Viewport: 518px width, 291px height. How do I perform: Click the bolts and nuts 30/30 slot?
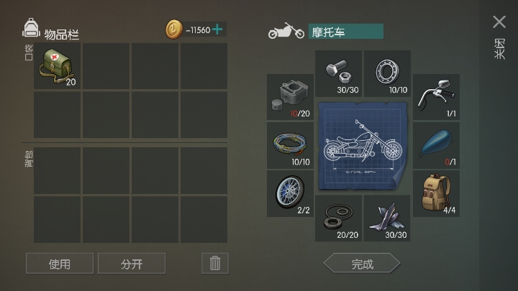338,73
